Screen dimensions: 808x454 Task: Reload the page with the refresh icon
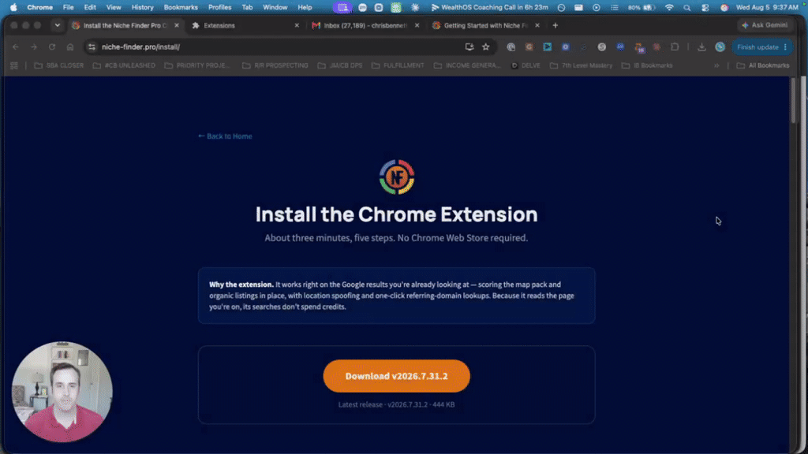52,47
